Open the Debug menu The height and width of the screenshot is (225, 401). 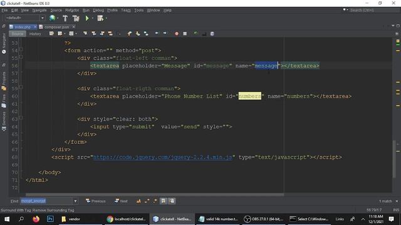[98, 10]
